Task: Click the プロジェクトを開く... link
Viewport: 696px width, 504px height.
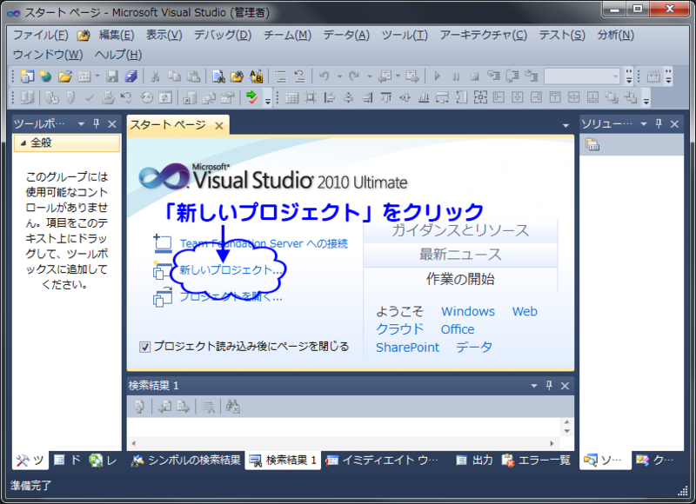Action: pos(231,296)
